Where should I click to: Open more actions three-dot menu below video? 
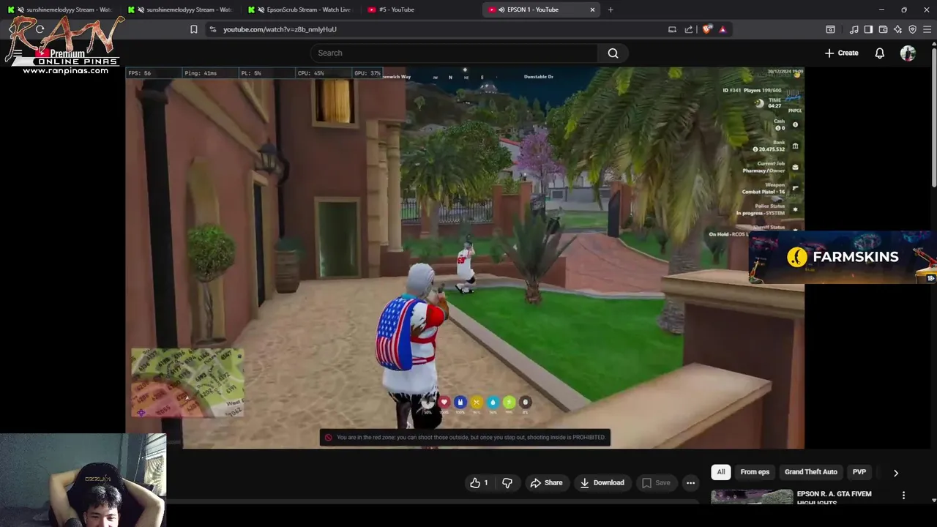click(690, 482)
